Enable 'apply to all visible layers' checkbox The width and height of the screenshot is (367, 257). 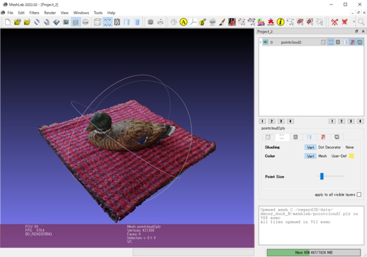[x=359, y=194]
